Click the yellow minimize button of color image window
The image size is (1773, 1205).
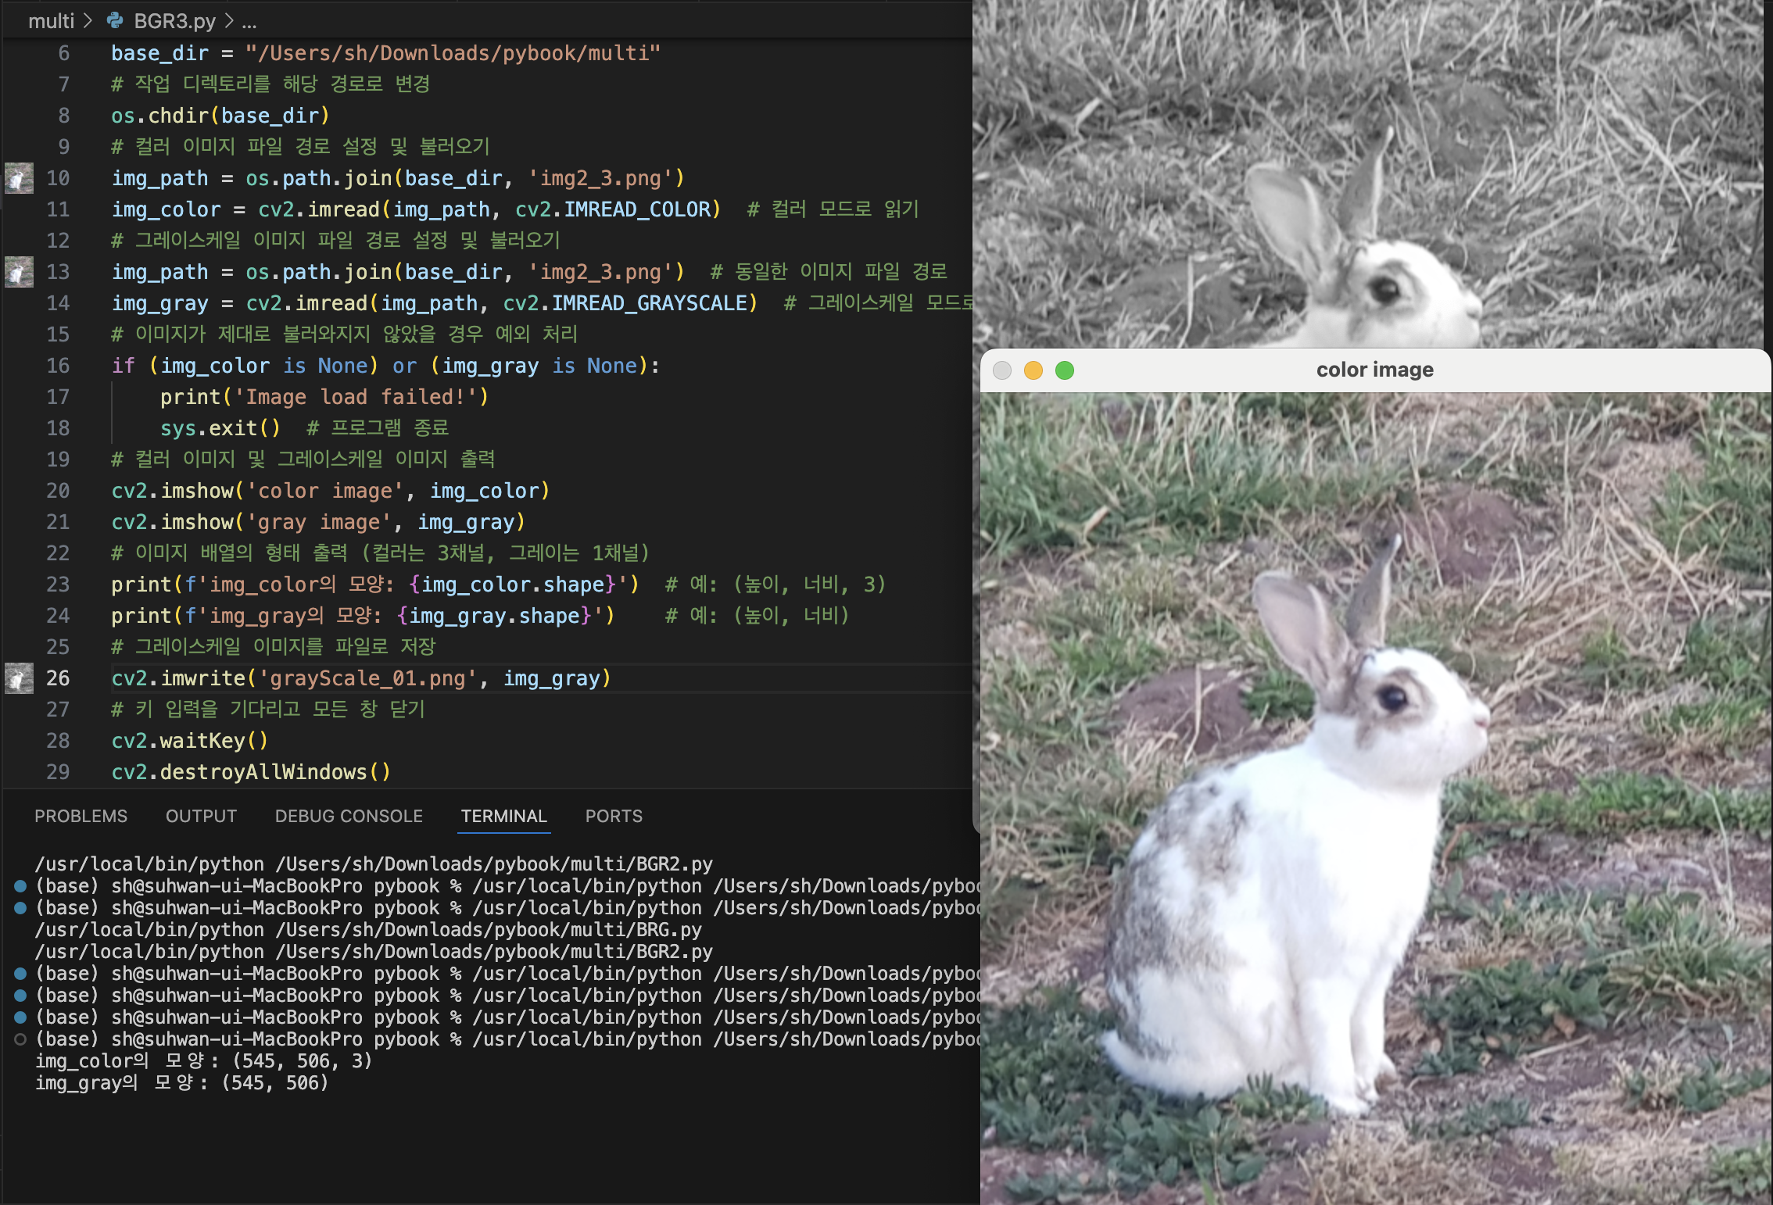tap(1033, 370)
